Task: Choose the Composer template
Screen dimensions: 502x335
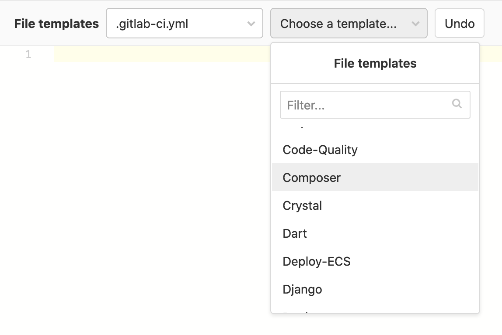Action: tap(312, 178)
